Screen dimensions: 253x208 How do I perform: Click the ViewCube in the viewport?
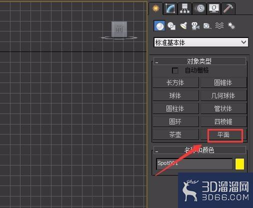tap(119, 30)
